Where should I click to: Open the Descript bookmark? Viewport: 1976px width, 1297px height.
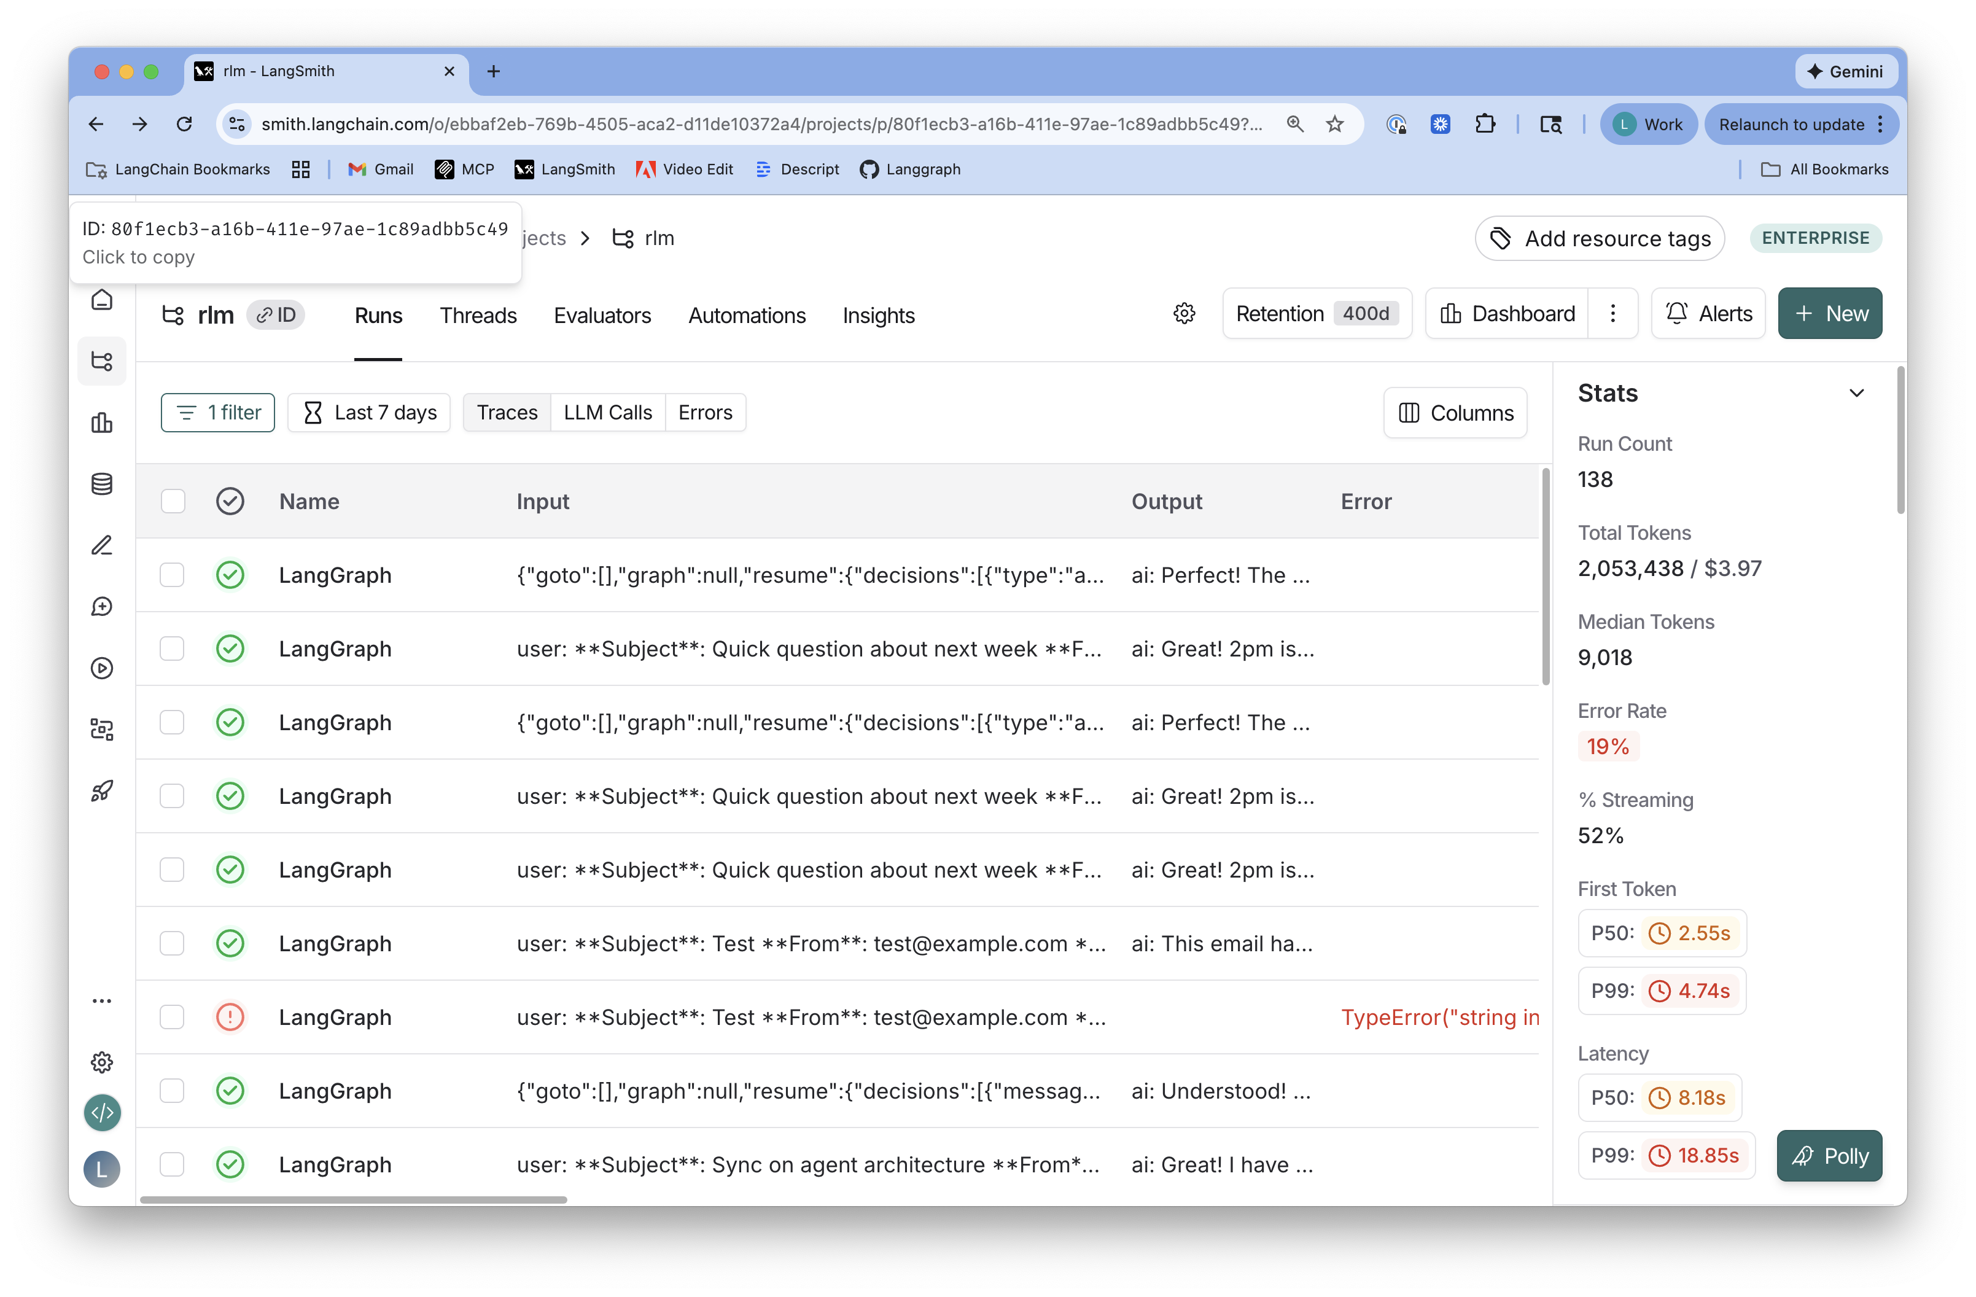point(798,169)
